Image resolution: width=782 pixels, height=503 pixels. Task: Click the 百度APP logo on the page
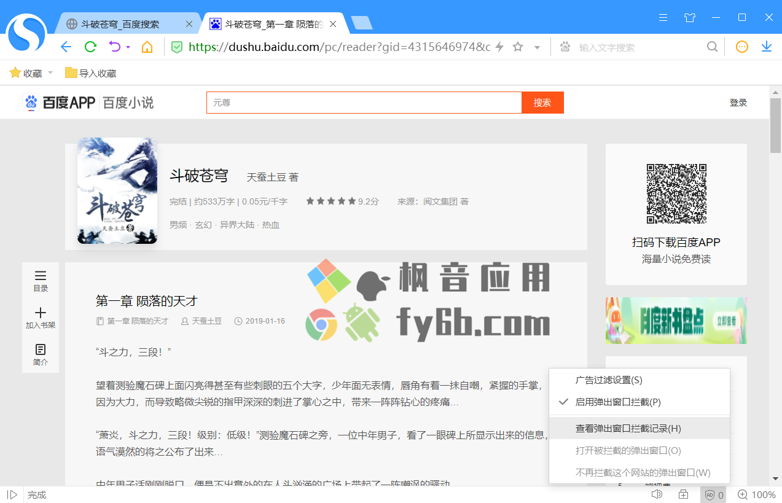point(59,103)
